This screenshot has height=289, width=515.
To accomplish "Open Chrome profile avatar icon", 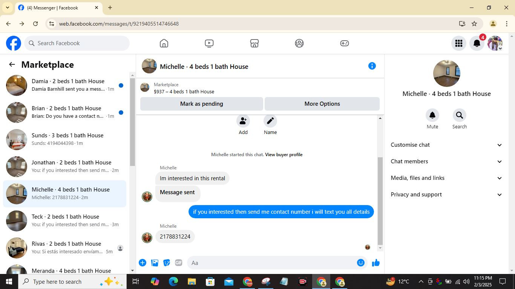I will [493, 24].
